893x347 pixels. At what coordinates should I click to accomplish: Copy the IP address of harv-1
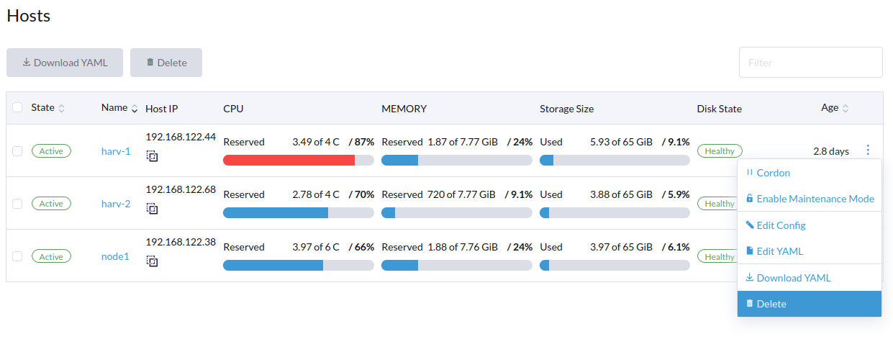tap(152, 156)
